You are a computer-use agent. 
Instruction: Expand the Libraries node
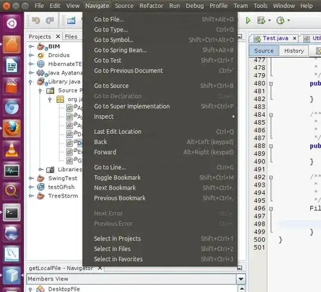41,169
